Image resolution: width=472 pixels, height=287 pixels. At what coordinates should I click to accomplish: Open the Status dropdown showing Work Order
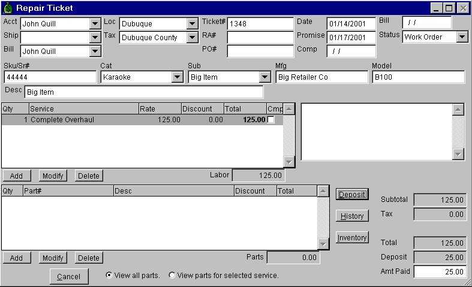tap(462, 37)
